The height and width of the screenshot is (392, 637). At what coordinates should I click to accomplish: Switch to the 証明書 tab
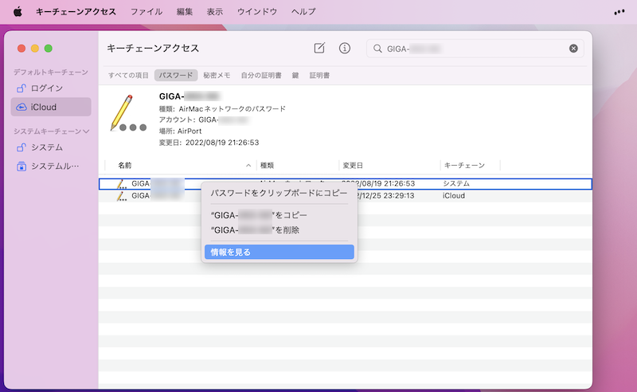pos(319,76)
